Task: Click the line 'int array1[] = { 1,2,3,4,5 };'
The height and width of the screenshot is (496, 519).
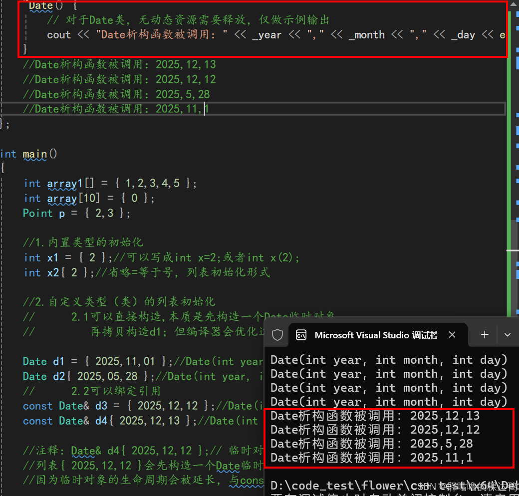Action: tap(110, 183)
